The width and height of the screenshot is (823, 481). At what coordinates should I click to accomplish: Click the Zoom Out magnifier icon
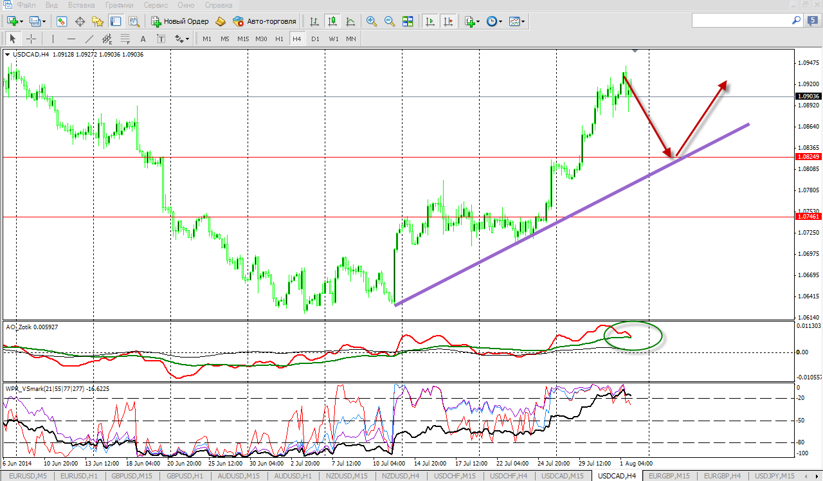[x=389, y=21]
